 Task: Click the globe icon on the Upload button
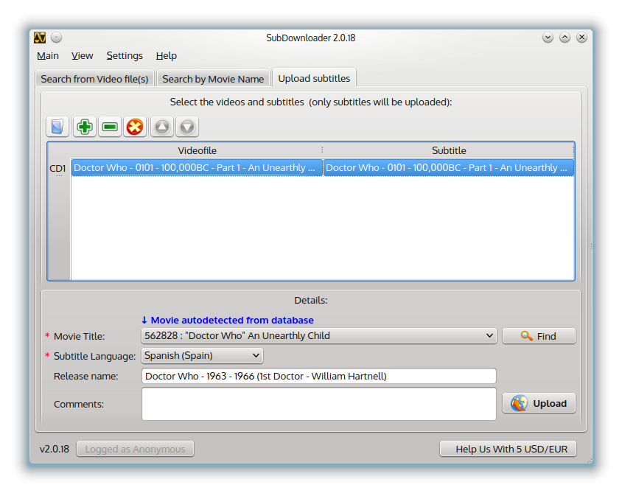click(518, 402)
